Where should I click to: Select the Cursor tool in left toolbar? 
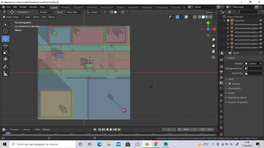(5, 31)
